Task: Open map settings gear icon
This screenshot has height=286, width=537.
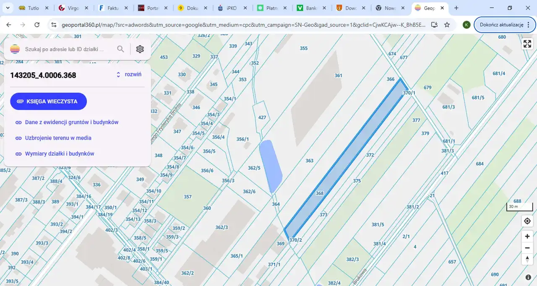Action: pyautogui.click(x=140, y=49)
